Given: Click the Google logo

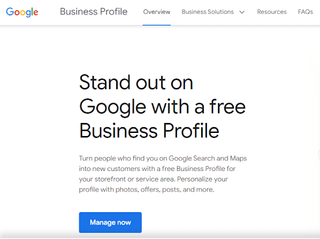Looking at the screenshot, I should (22, 12).
